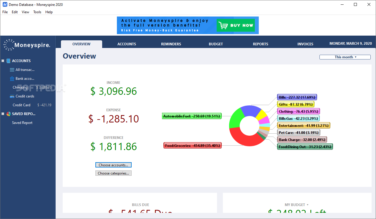376x219 pixels.
Task: Open the Saved Report item
Action: pyautogui.click(x=22, y=123)
